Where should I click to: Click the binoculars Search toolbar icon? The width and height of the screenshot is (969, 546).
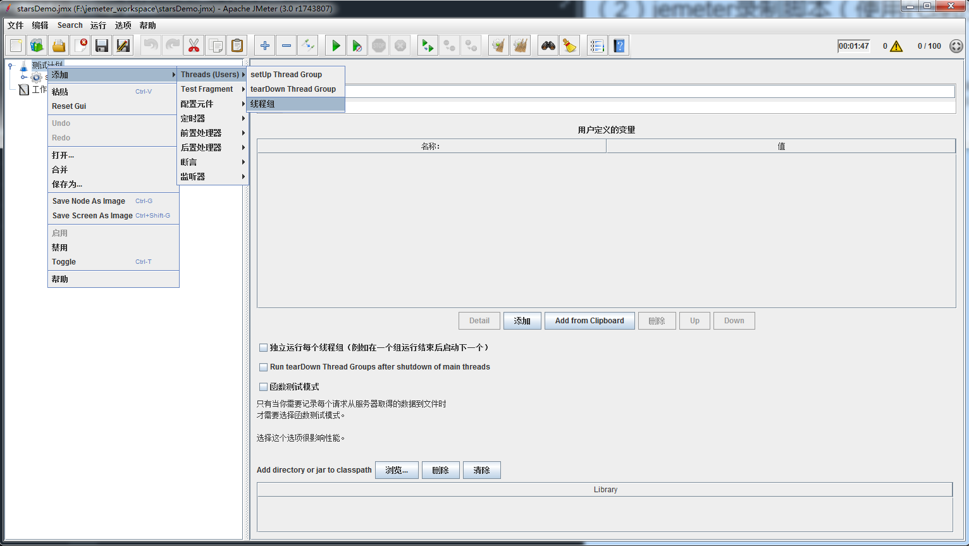[548, 46]
